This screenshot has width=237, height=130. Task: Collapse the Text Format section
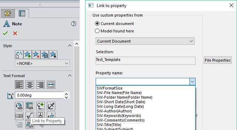click(70, 76)
